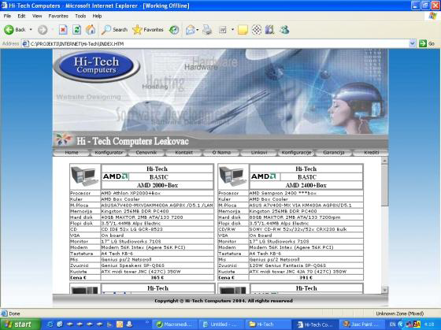Click the Refresh page icon
The height and width of the screenshot is (330, 441).
(77, 30)
